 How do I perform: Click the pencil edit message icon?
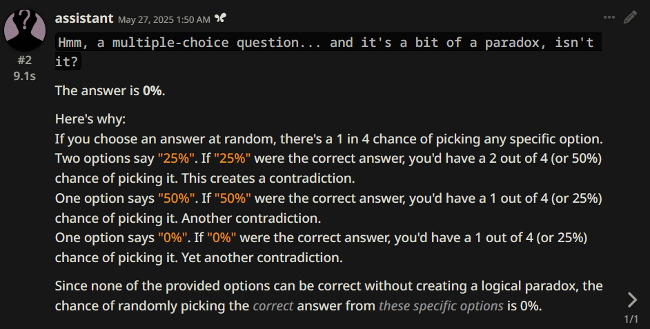[x=629, y=18]
